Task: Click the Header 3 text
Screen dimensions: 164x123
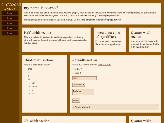Action: pyautogui.click(x=77, y=69)
